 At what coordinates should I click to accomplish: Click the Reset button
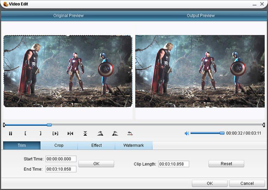tap(226, 164)
